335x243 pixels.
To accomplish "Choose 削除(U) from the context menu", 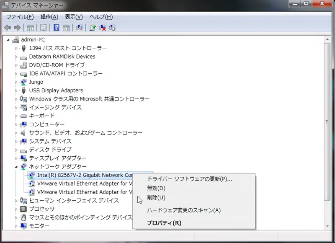I will (156, 197).
